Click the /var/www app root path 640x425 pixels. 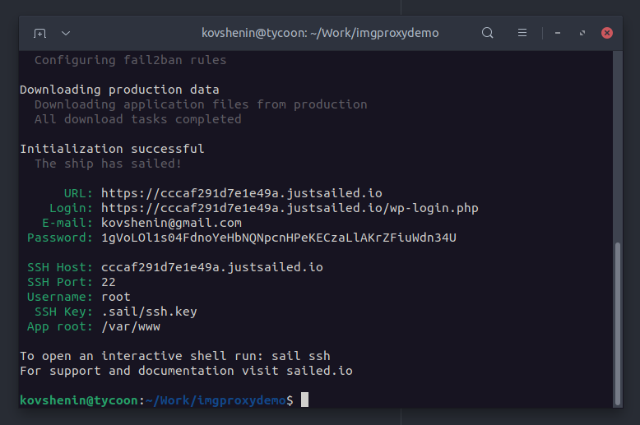[131, 326]
